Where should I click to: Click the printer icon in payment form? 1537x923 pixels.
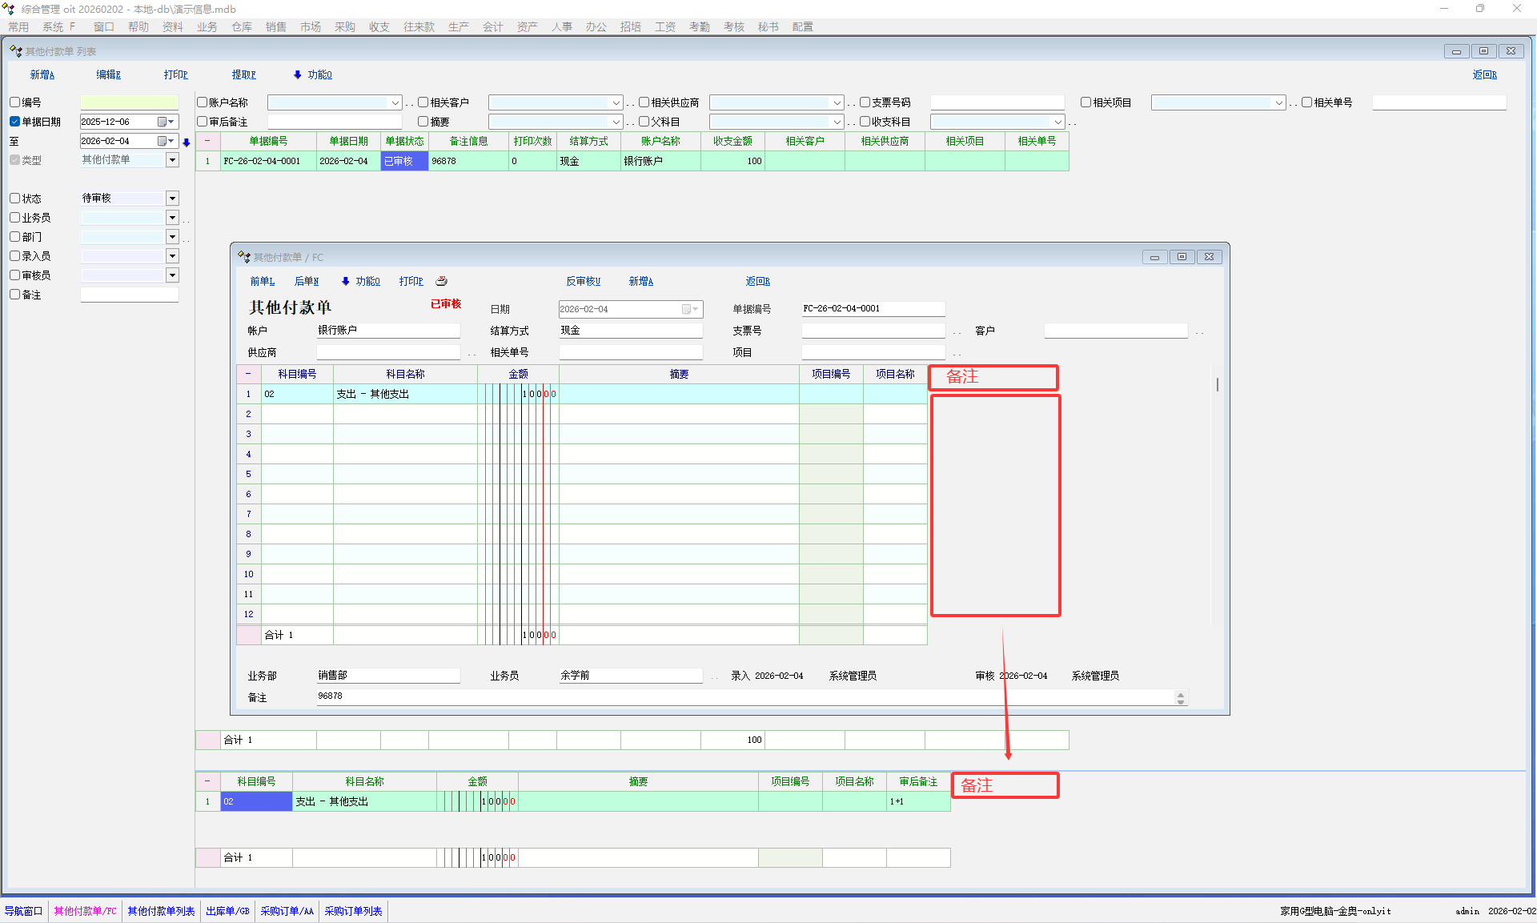[441, 281]
